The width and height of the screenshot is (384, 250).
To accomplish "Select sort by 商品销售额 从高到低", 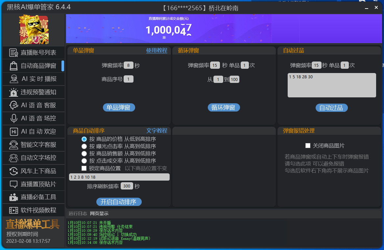I will tap(84, 154).
